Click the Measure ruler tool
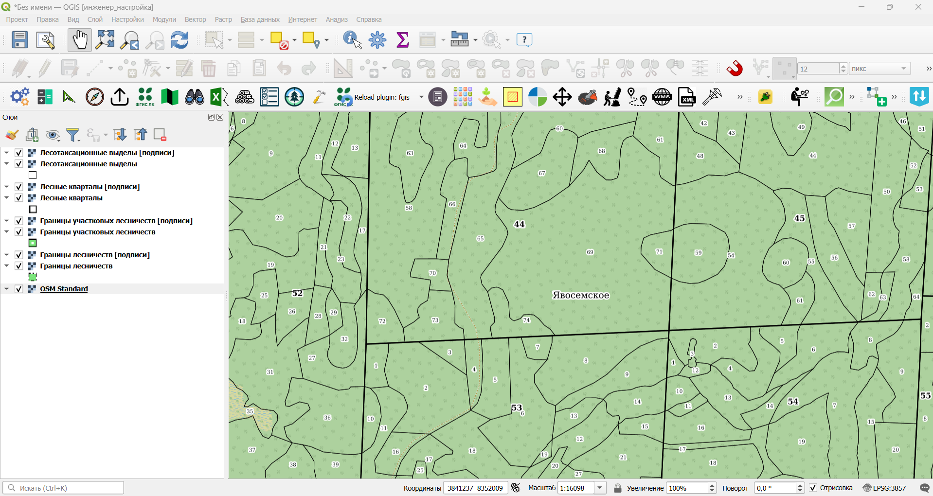 [459, 40]
